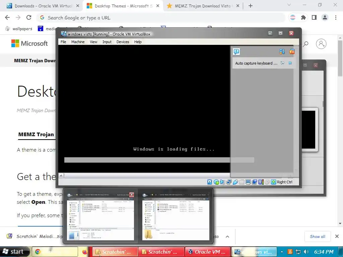Open the shared folders indicator in VirtualBox

click(x=242, y=182)
